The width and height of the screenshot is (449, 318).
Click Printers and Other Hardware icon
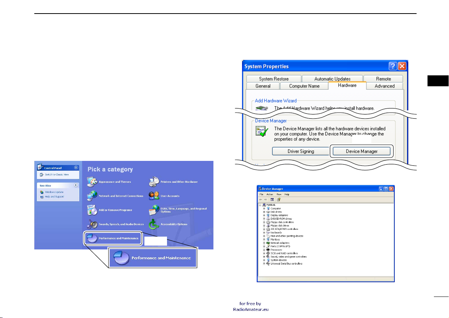pos(154,182)
